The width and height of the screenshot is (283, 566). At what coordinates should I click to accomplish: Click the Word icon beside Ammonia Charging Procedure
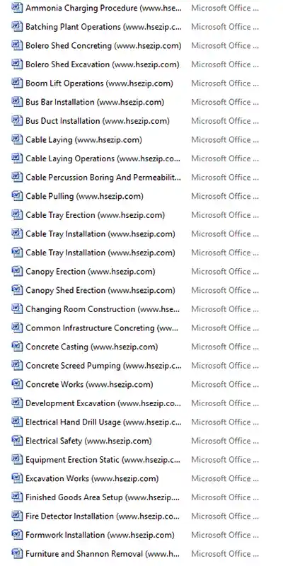click(x=17, y=8)
